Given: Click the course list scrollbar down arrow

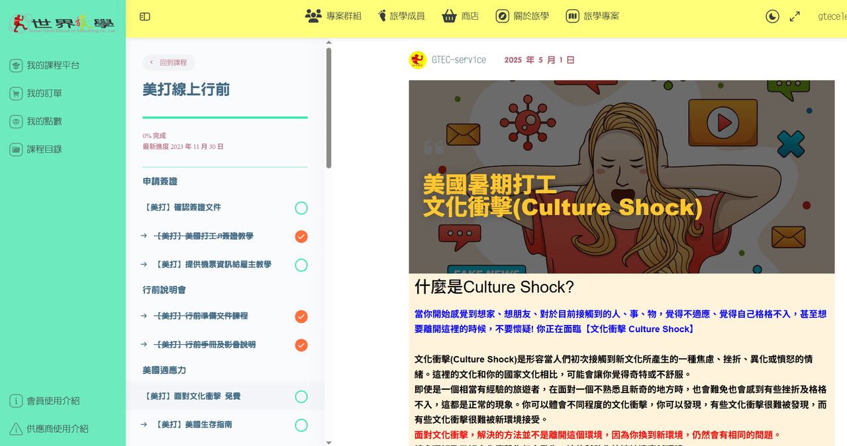Looking at the screenshot, I should (x=328, y=442).
